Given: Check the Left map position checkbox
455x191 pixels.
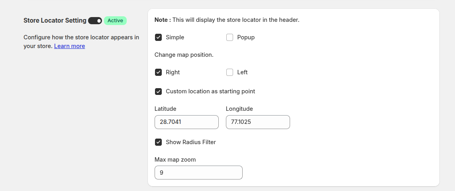Looking at the screenshot, I should tap(229, 72).
